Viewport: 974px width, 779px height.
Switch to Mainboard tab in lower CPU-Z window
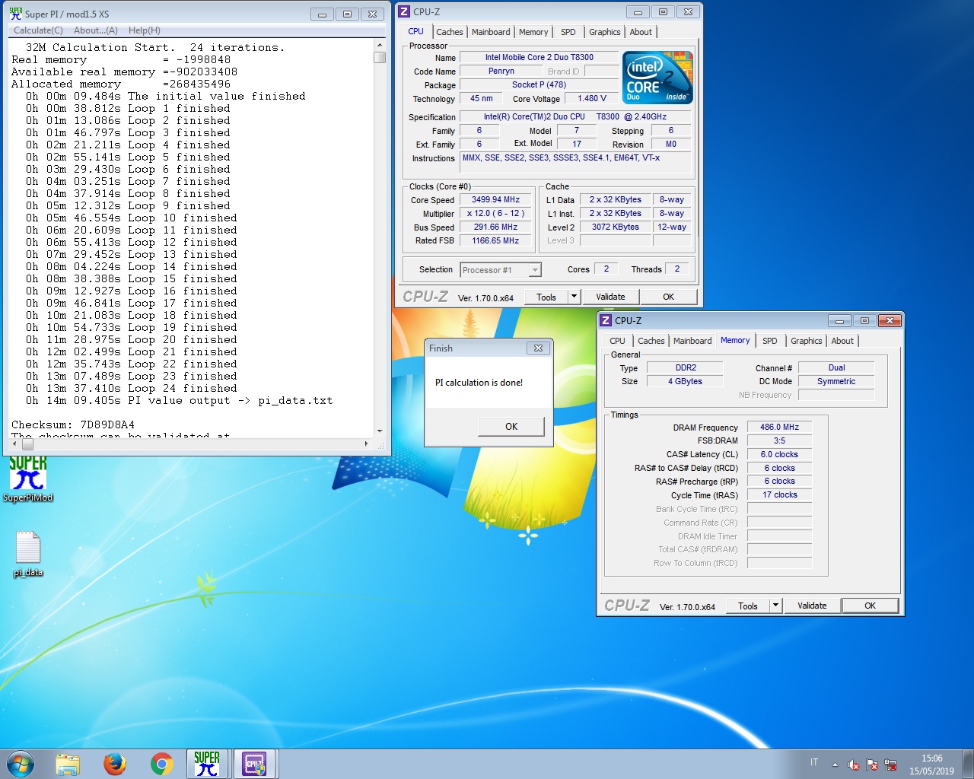coord(692,341)
